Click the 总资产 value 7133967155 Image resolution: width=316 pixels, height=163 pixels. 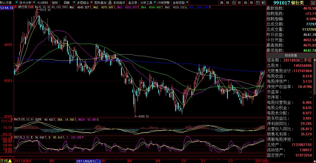301,145
